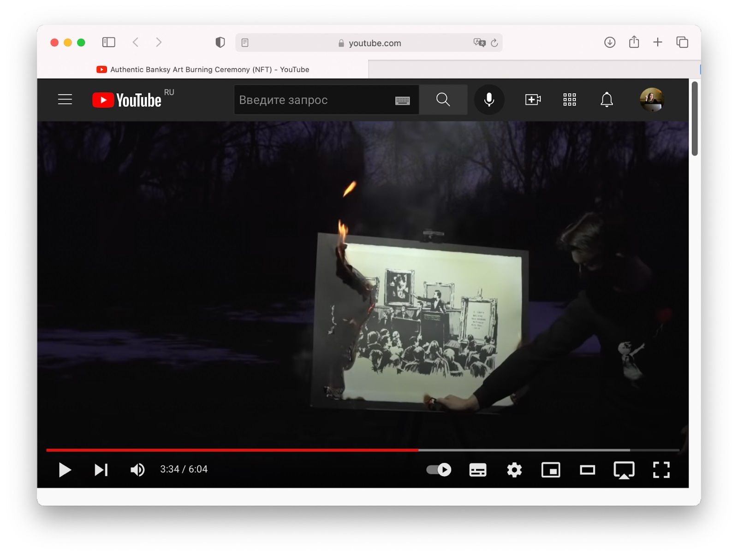This screenshot has width=738, height=555.
Task: Skip to the next video
Action: (101, 470)
